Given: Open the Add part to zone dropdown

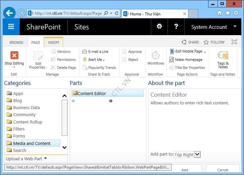Looking at the screenshot, I should tap(197, 154).
